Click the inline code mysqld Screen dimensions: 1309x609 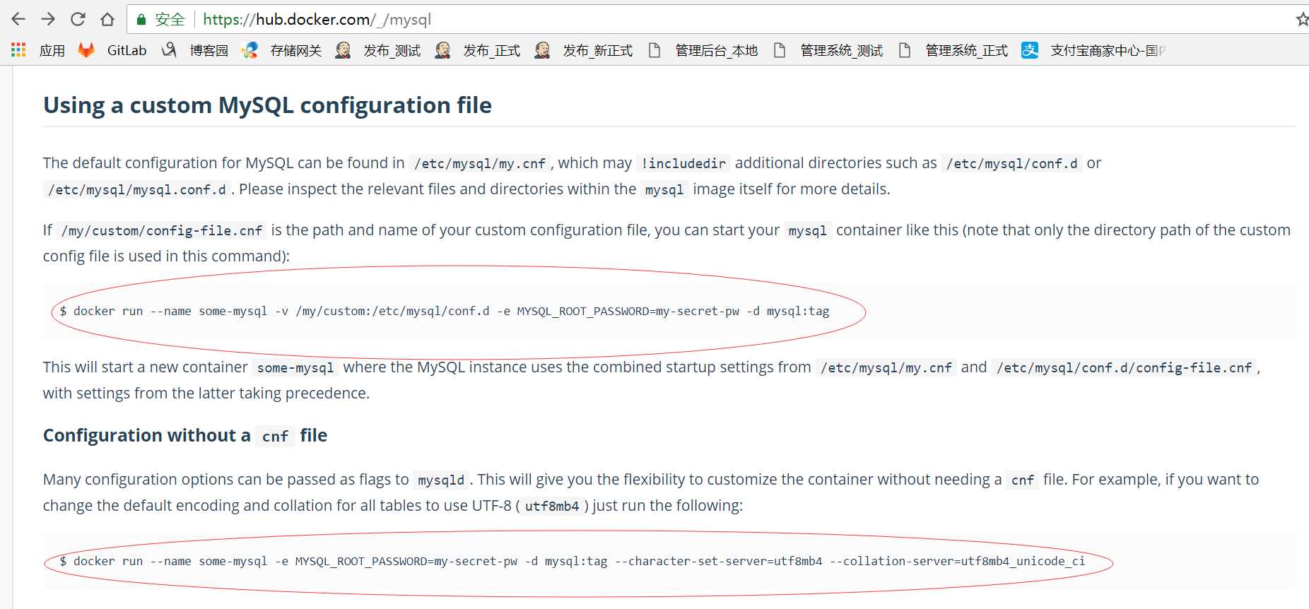441,480
